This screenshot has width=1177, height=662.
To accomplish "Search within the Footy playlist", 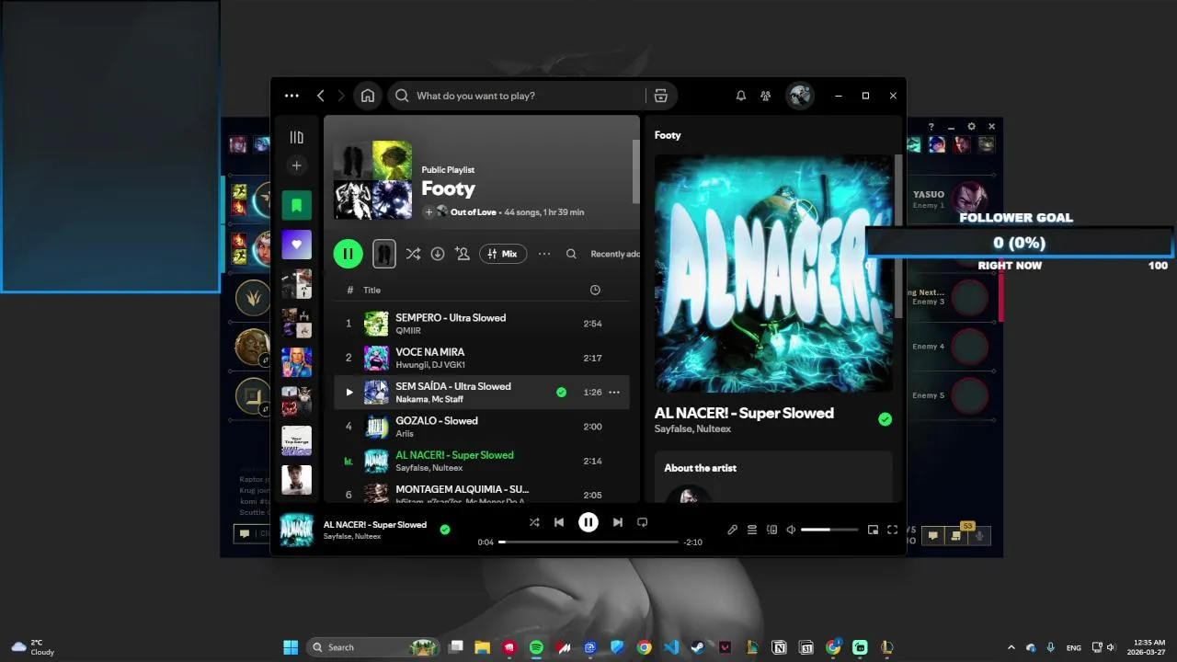I will pos(571,254).
